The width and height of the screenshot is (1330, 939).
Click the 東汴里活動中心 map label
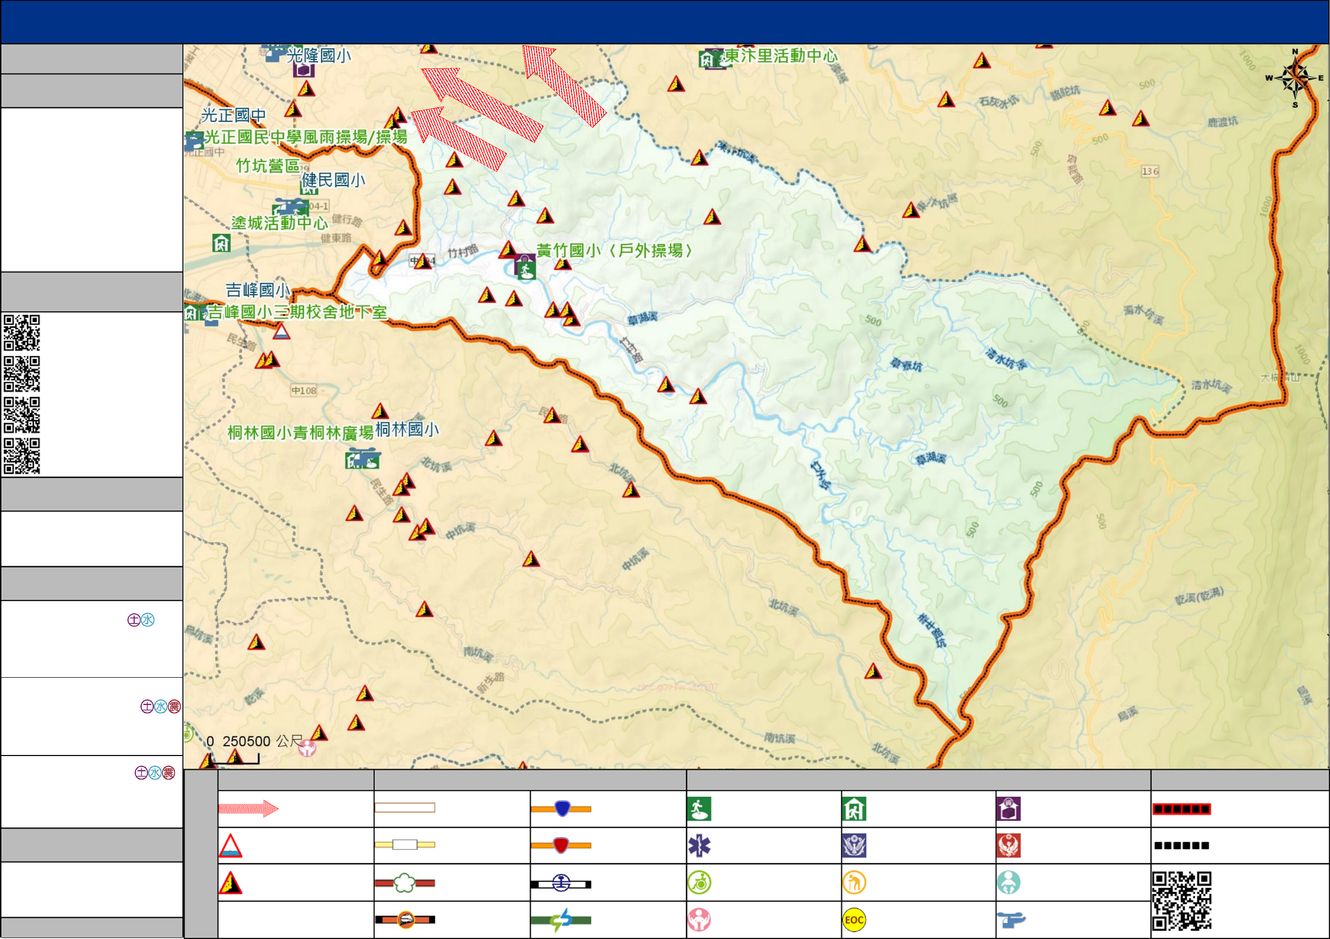pyautogui.click(x=781, y=56)
